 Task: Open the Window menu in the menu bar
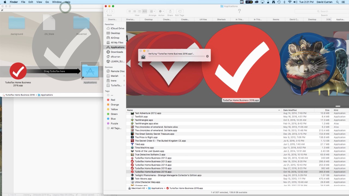(57, 2)
